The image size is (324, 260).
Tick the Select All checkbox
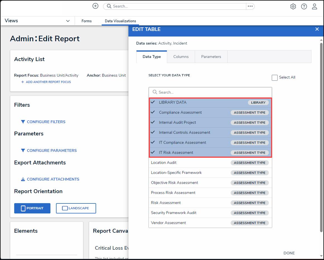(x=275, y=78)
